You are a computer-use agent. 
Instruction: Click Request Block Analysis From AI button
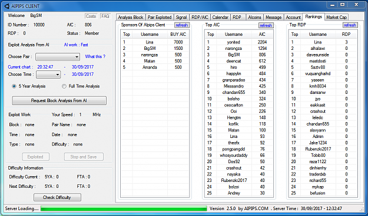tap(59, 100)
